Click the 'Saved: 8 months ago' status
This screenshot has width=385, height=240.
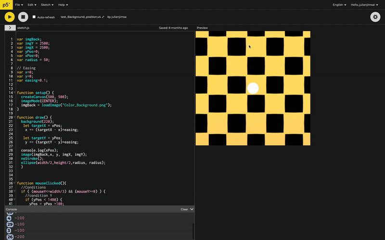[173, 28]
